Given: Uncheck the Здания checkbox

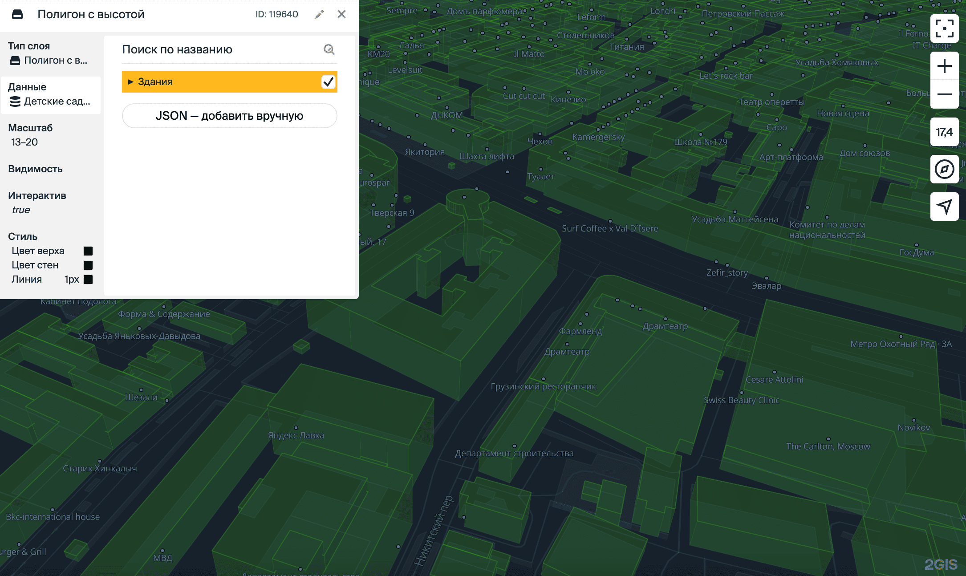Looking at the screenshot, I should [x=328, y=82].
